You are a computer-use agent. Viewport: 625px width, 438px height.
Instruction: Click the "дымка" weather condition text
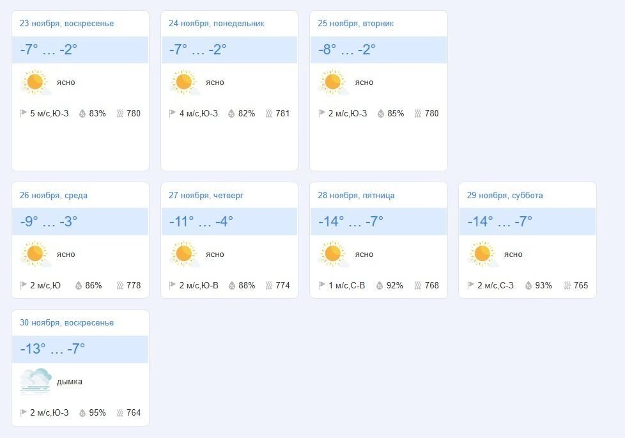[x=70, y=382]
